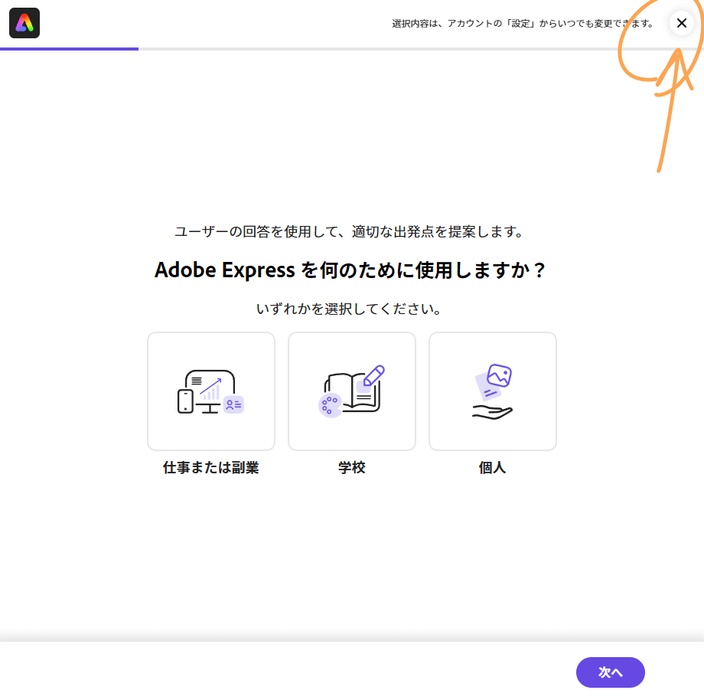Click the ユーザーの回答を使用して subtitle text
Screen dimensions: 704x700
[x=349, y=232]
